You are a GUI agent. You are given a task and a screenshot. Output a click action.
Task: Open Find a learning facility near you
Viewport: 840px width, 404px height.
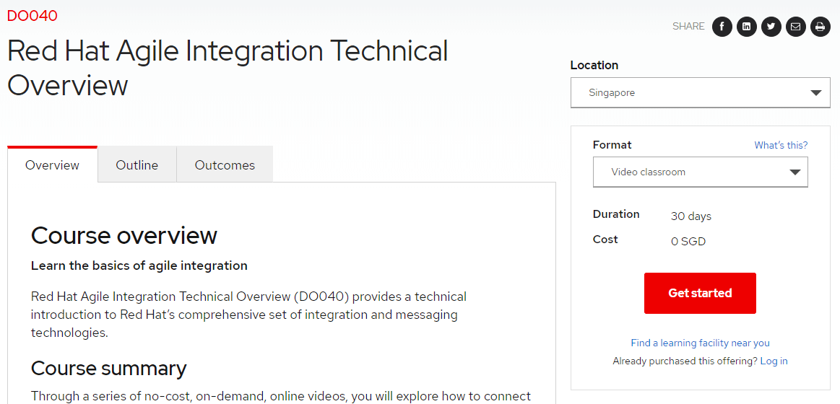pos(700,343)
